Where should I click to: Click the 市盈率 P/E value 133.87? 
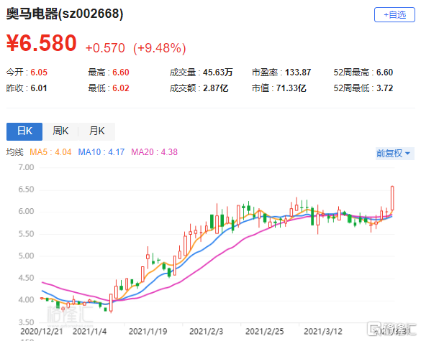tap(298, 73)
